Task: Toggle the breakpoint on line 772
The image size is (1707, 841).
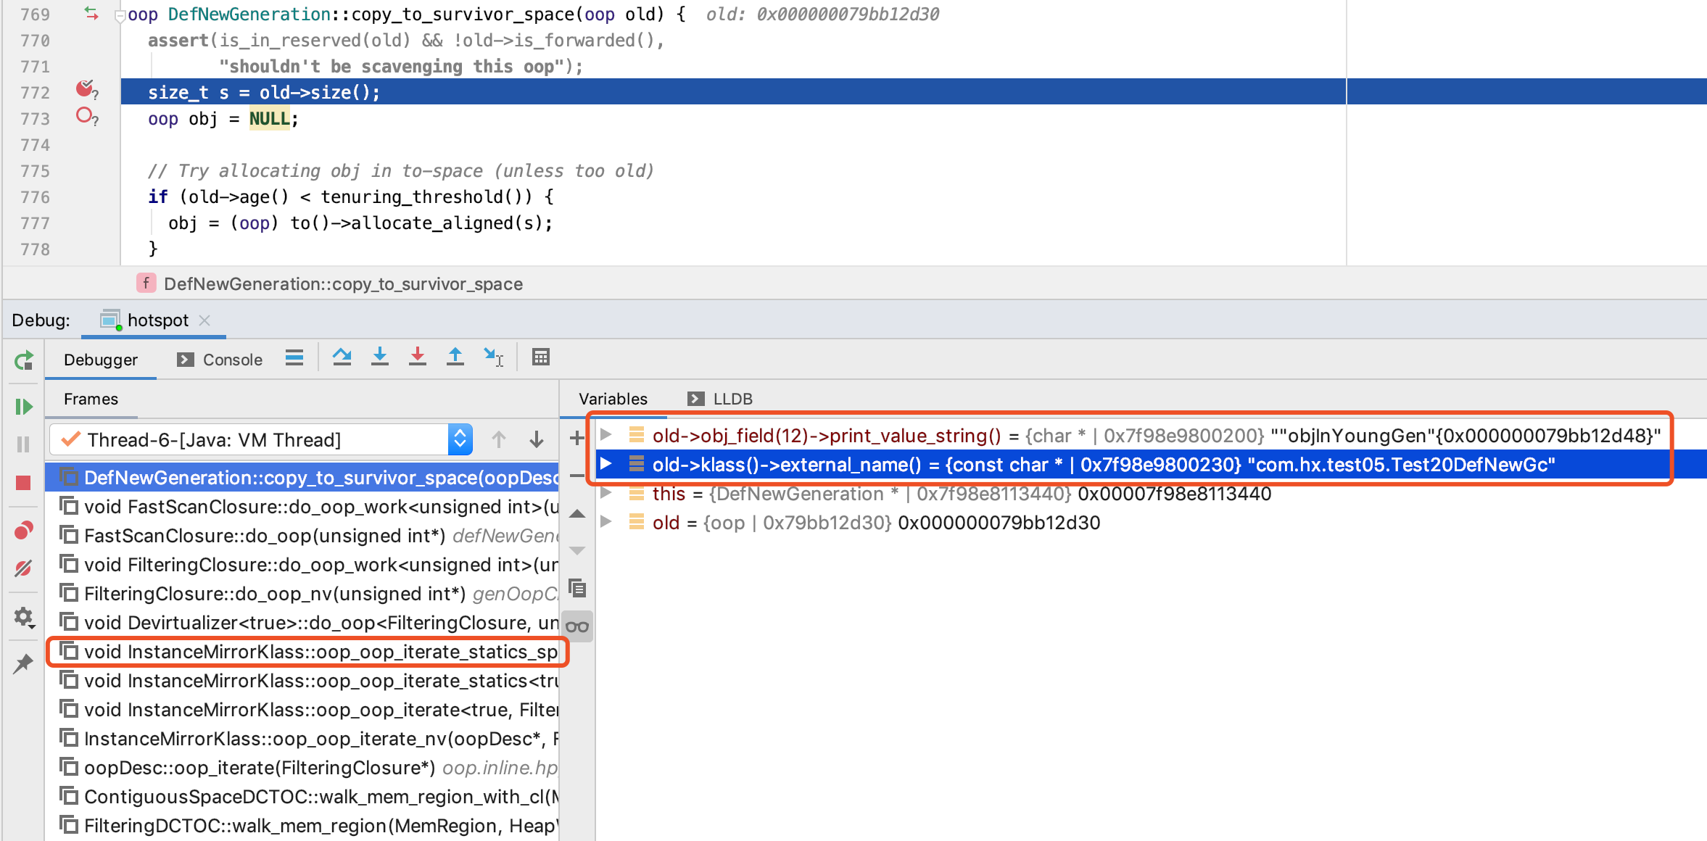Action: pyautogui.click(x=86, y=90)
